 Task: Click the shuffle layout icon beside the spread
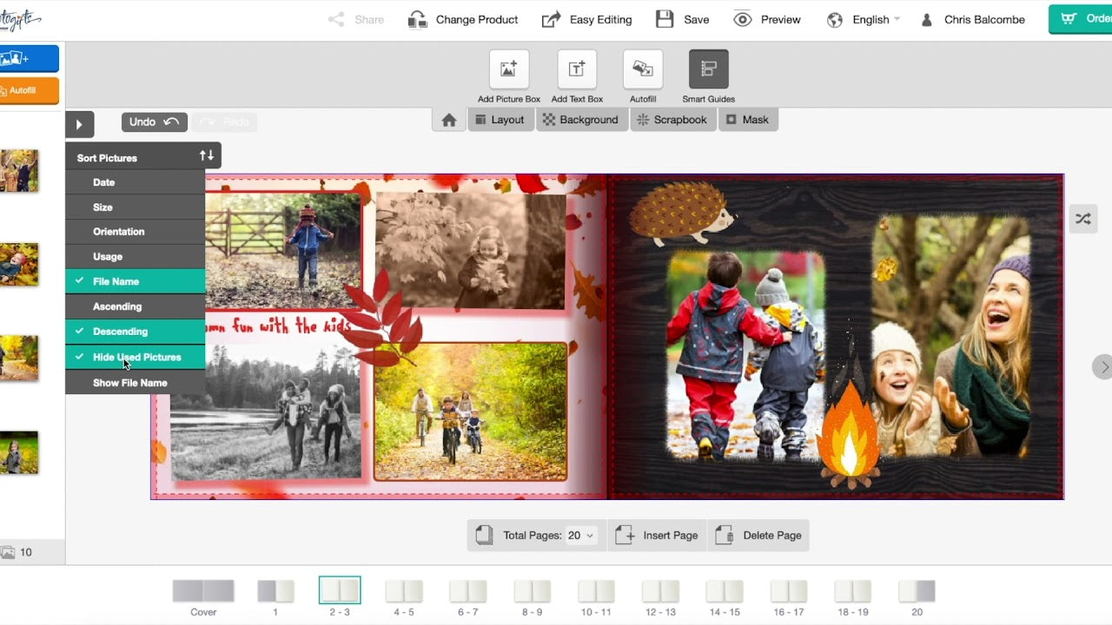pyautogui.click(x=1082, y=219)
